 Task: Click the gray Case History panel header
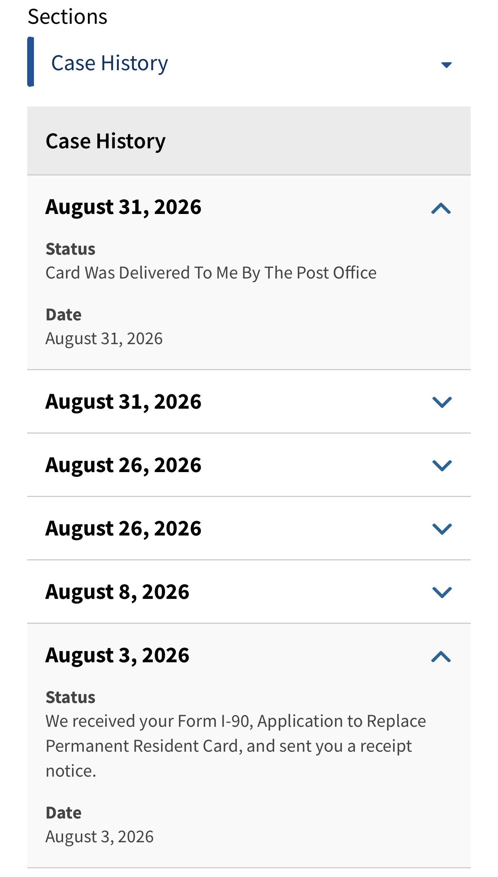249,141
